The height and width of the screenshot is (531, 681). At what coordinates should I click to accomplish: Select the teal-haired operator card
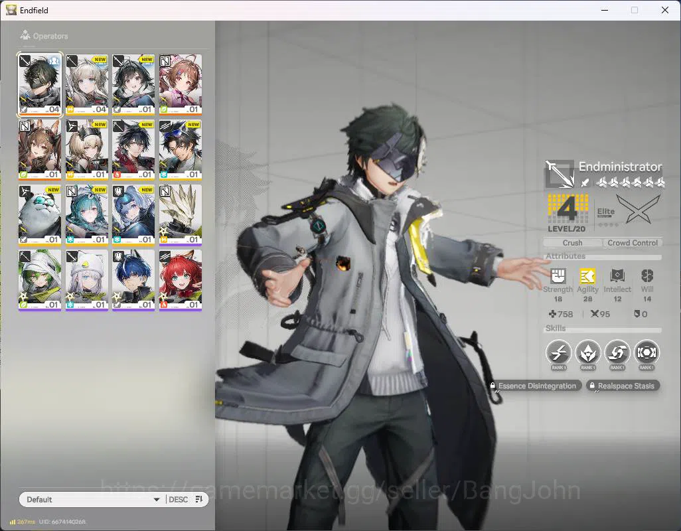[x=87, y=215]
